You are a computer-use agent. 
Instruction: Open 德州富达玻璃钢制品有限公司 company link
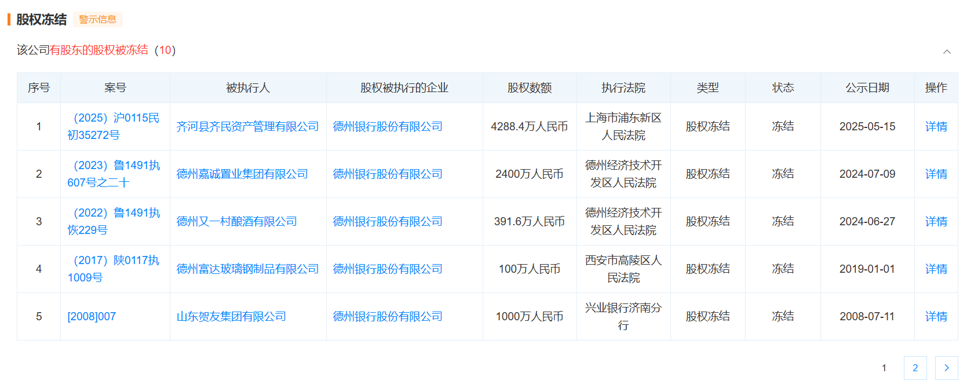247,269
